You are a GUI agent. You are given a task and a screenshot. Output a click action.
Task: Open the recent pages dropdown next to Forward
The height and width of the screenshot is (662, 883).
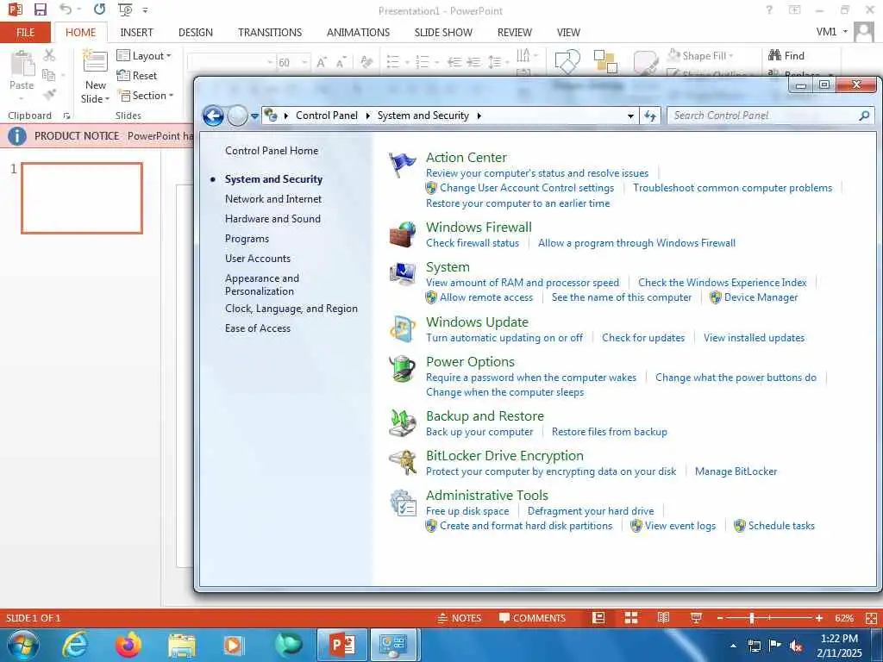tap(254, 116)
